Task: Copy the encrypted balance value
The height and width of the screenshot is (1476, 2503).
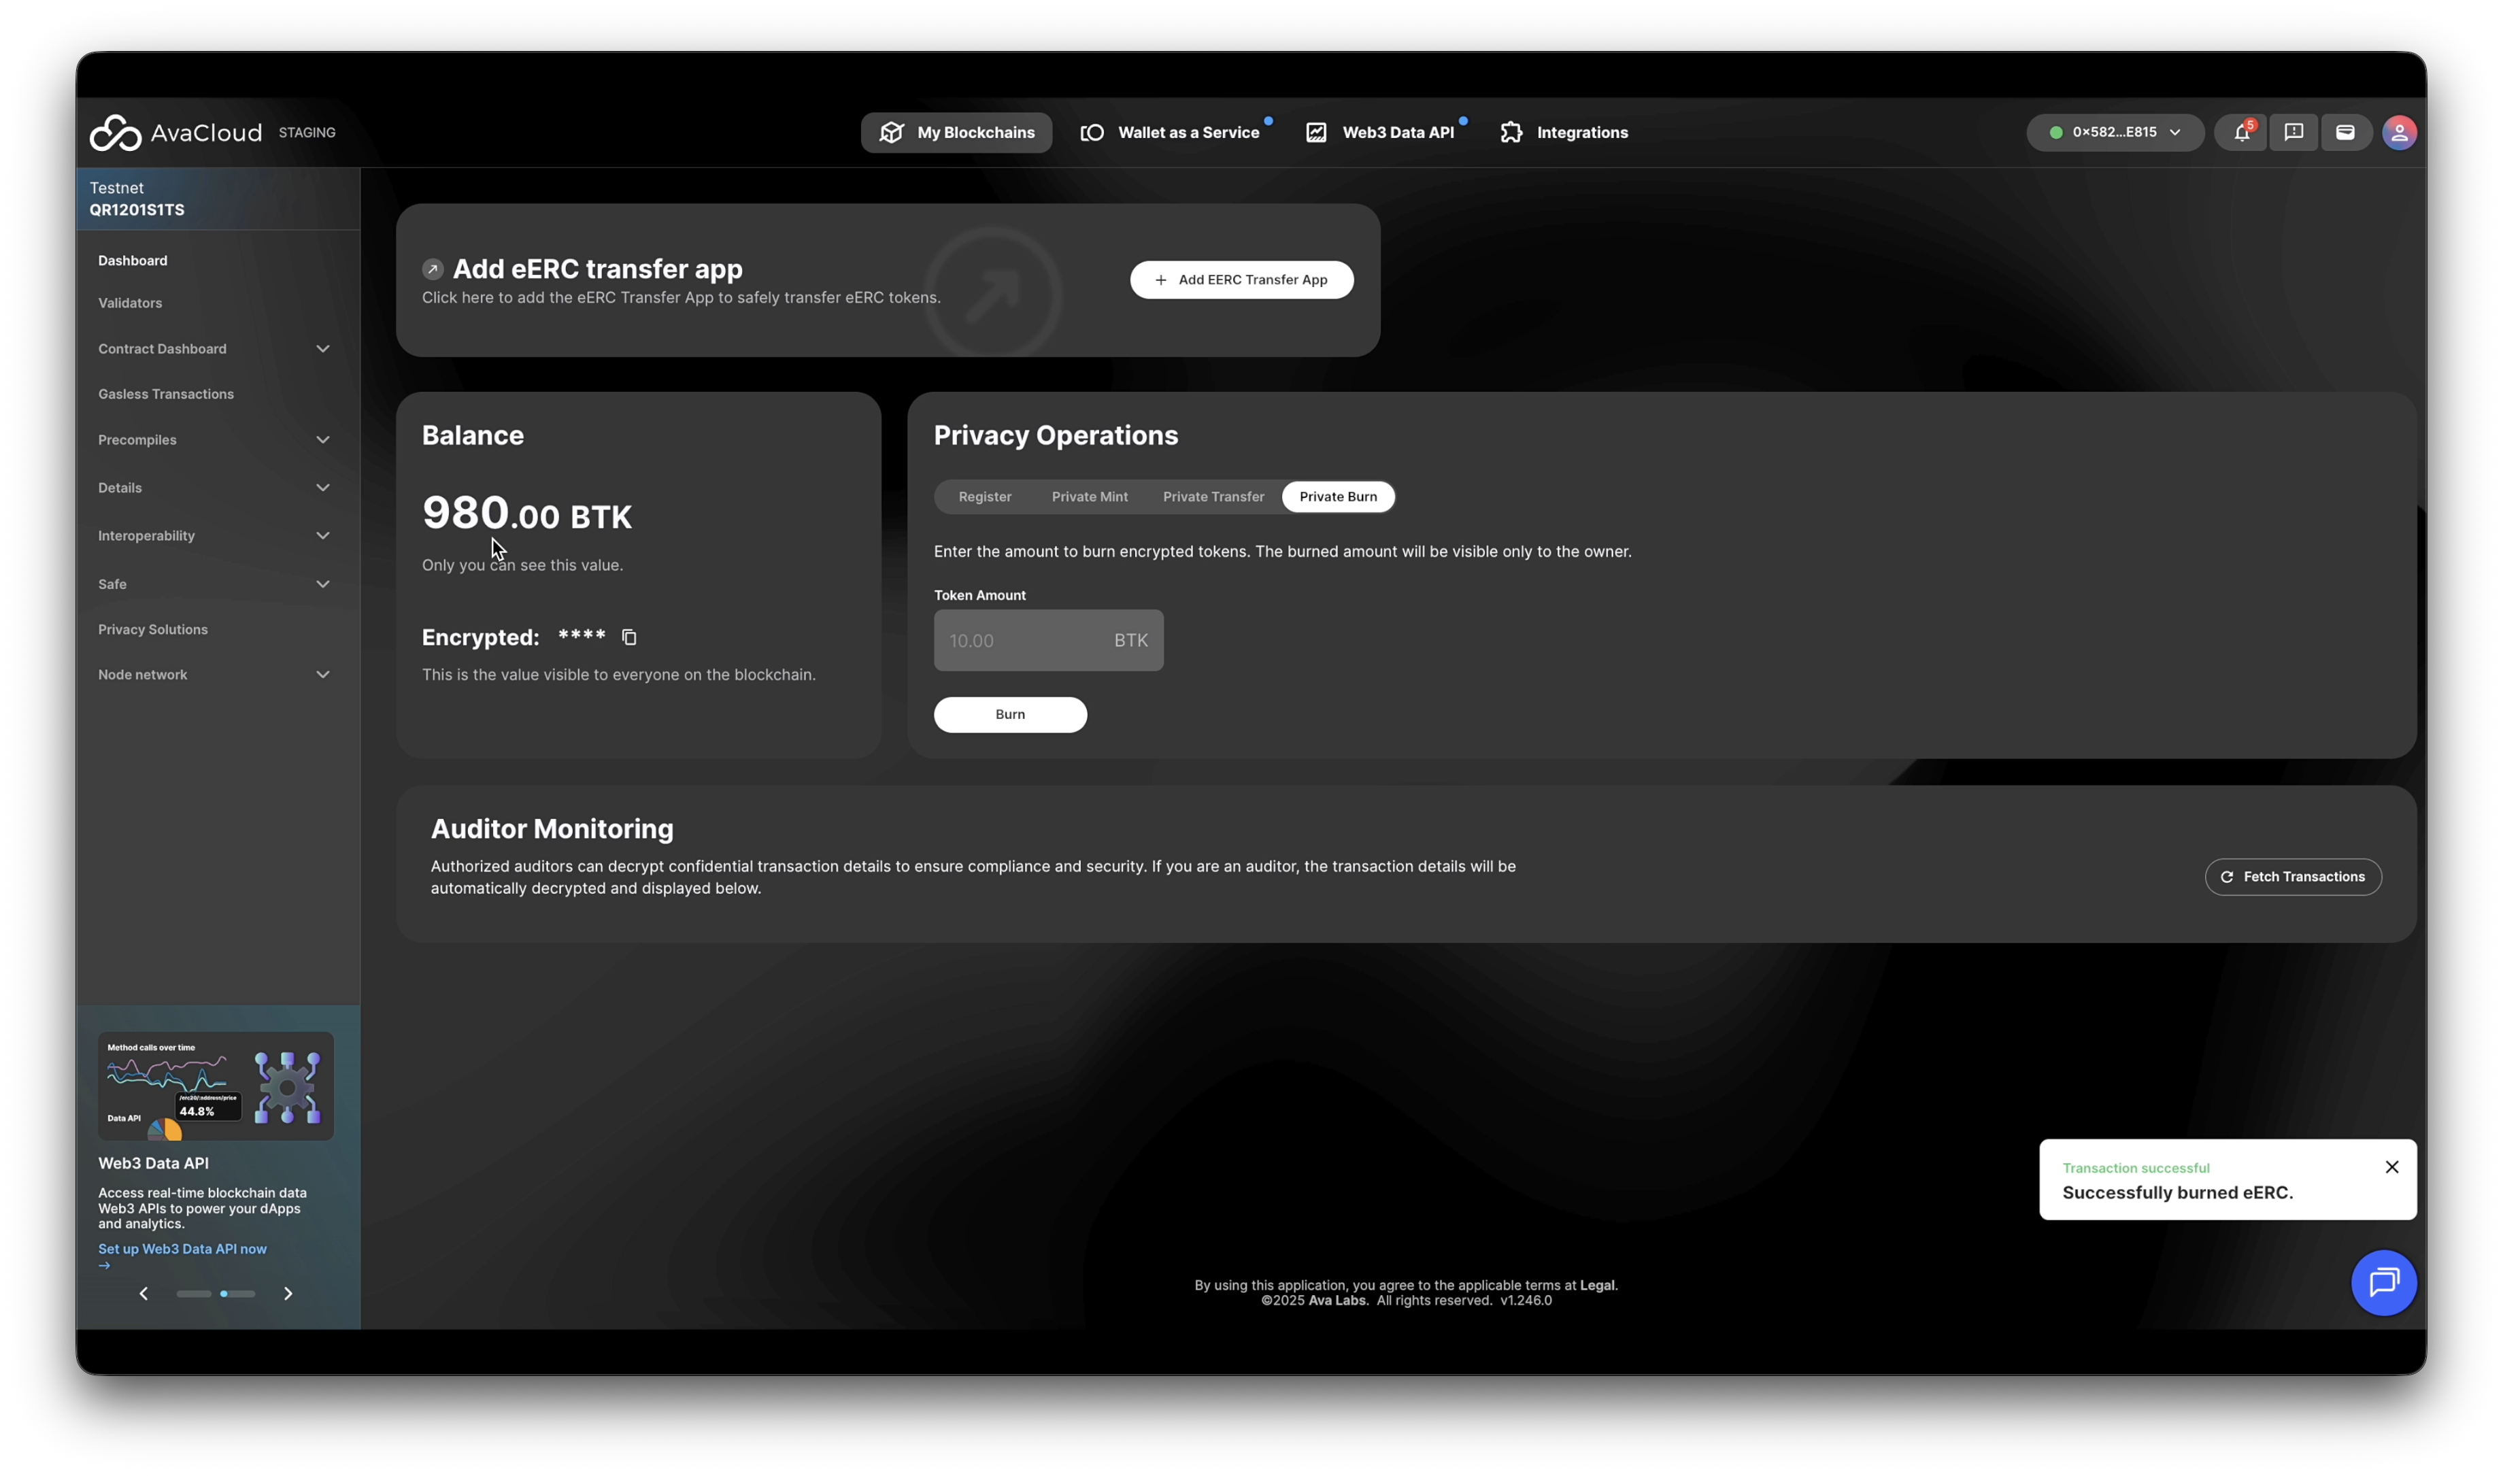Action: tap(629, 637)
